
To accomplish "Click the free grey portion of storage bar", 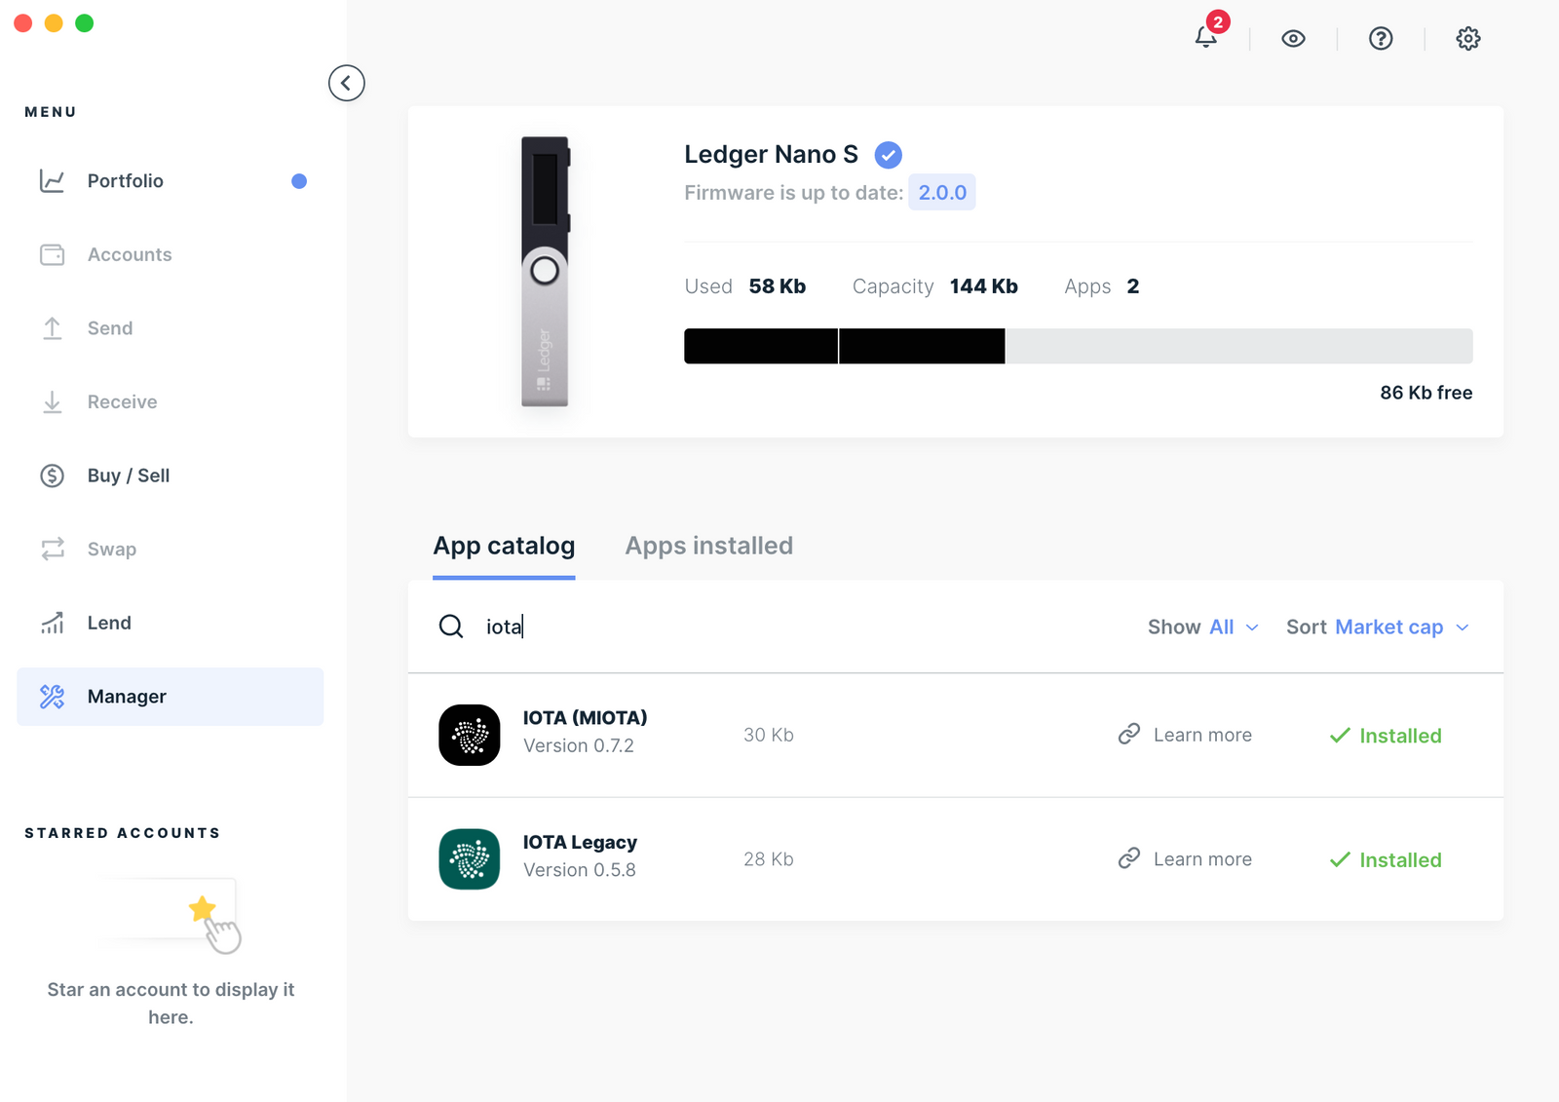I will tap(1238, 346).
